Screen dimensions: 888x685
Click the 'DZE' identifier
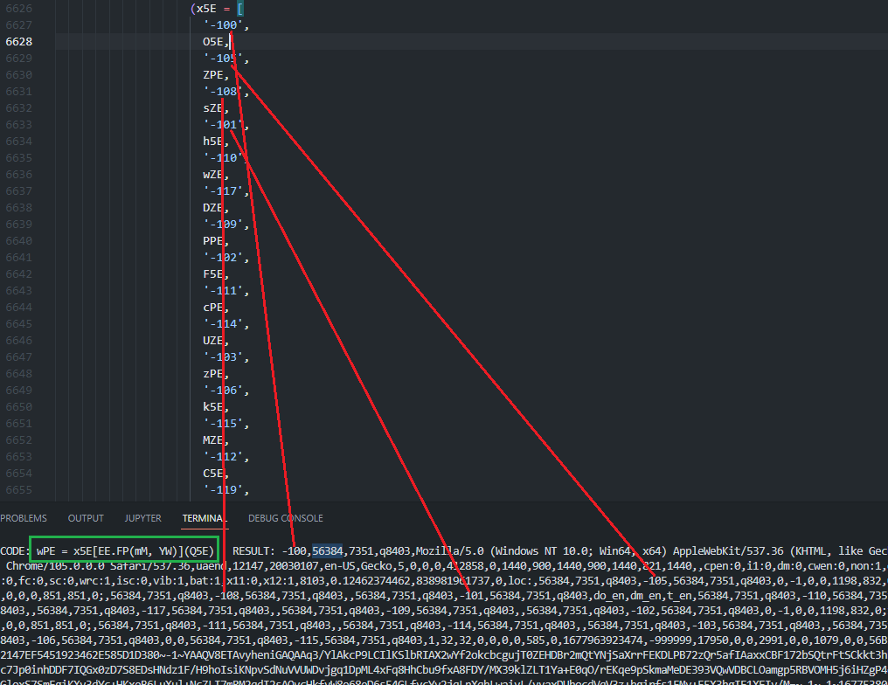(213, 208)
